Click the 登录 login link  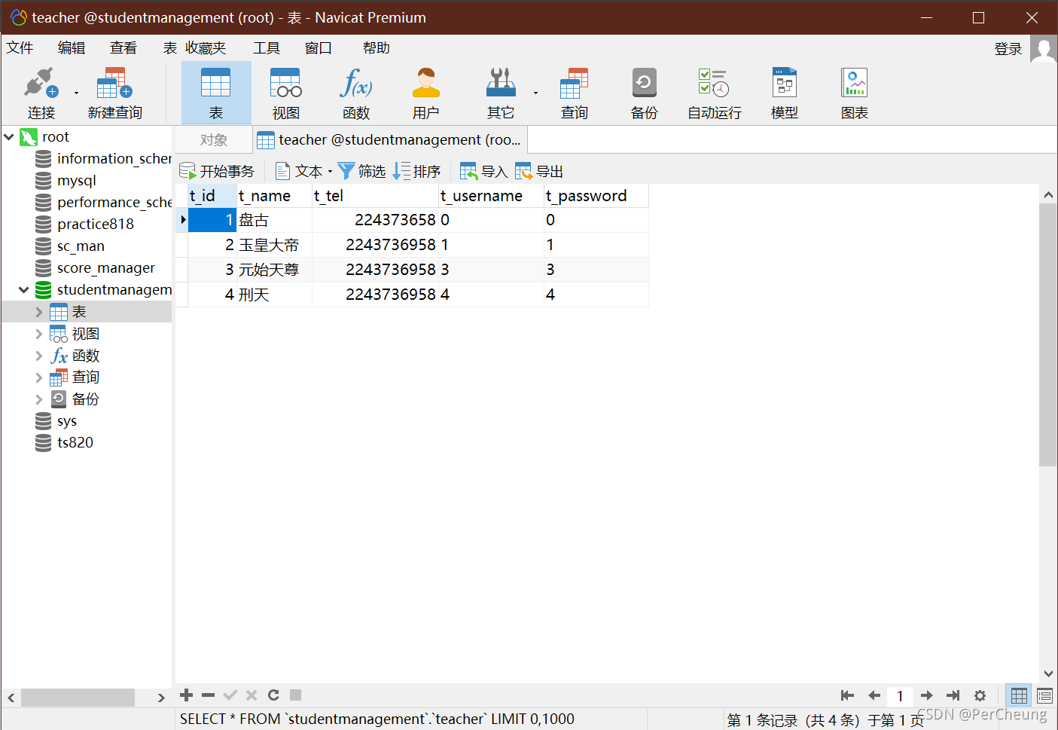tap(1008, 49)
